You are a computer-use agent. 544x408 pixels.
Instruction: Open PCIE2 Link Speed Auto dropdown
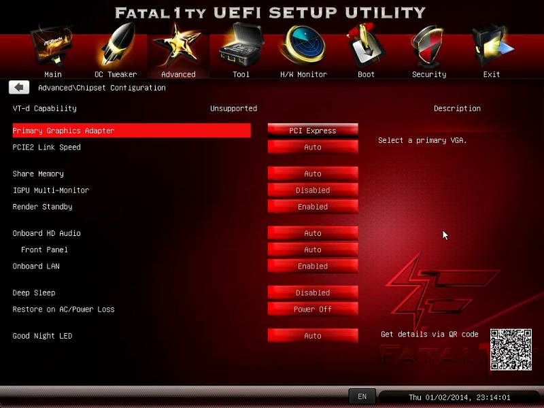313,147
